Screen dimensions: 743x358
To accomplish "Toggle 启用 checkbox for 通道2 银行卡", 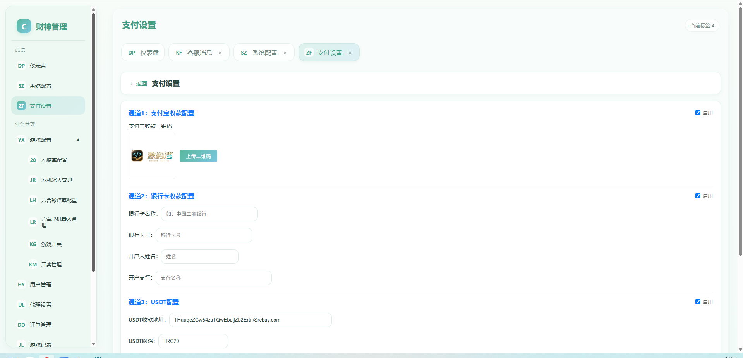I will (x=698, y=196).
